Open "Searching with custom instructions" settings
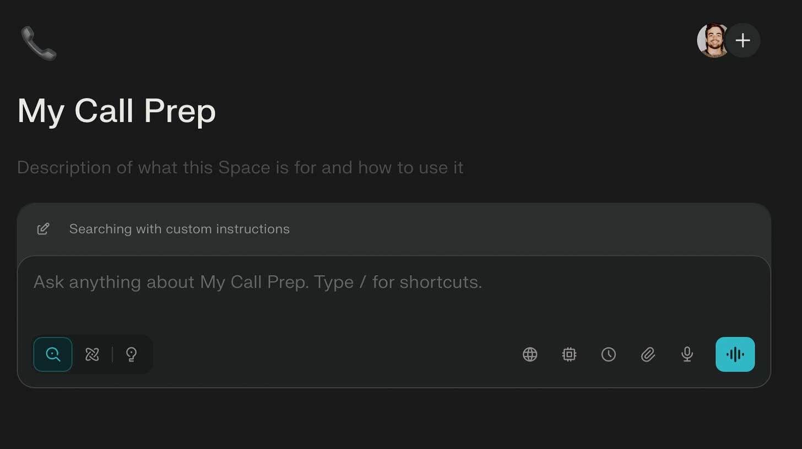The width and height of the screenshot is (802, 449). click(179, 229)
